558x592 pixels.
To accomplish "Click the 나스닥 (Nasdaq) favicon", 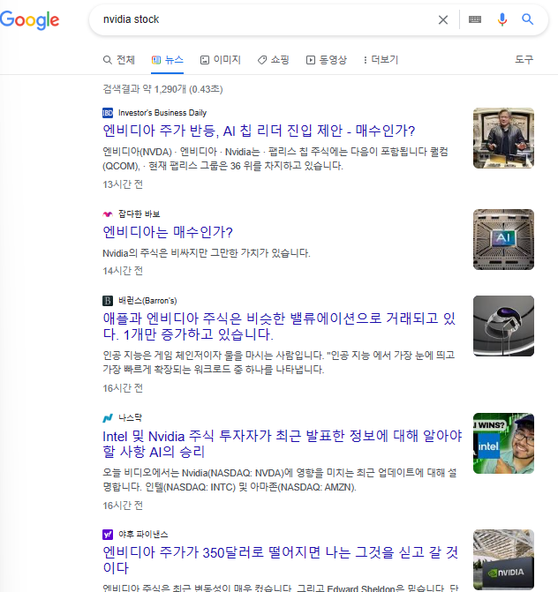I will pos(108,418).
